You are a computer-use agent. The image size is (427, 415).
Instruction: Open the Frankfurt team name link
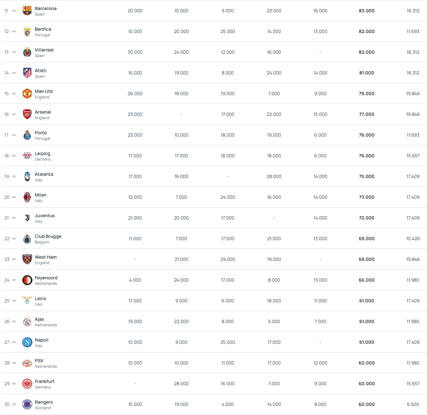click(45, 381)
